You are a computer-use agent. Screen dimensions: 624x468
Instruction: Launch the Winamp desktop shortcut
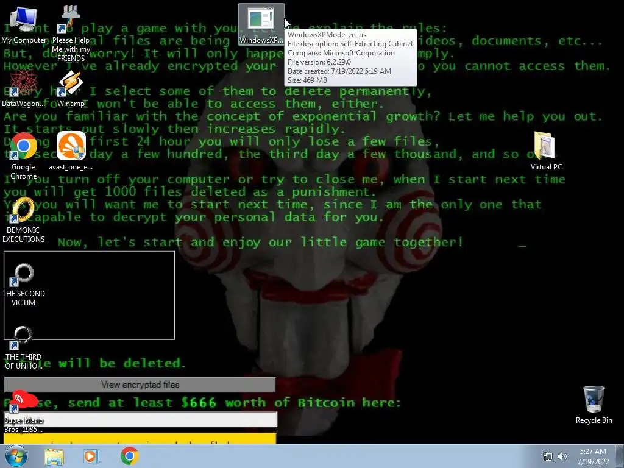point(71,88)
